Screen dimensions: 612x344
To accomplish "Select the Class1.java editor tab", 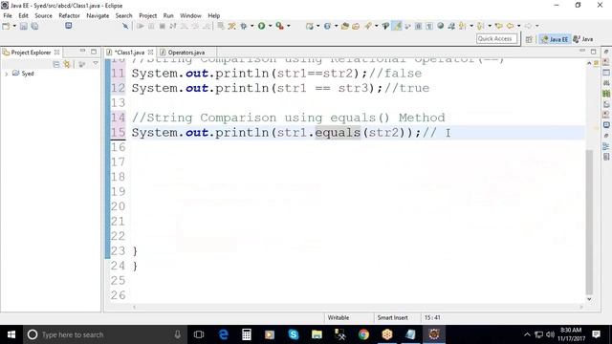I will click(x=129, y=53).
